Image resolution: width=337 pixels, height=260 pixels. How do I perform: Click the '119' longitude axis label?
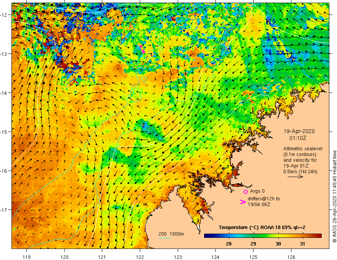(x=27, y=257)
